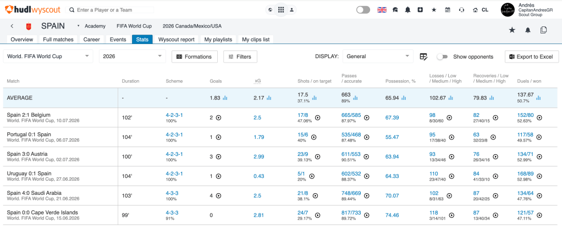Image resolution: width=562 pixels, height=230 pixels.
Task: Open the notifications bell in top bar
Action: pos(407,10)
